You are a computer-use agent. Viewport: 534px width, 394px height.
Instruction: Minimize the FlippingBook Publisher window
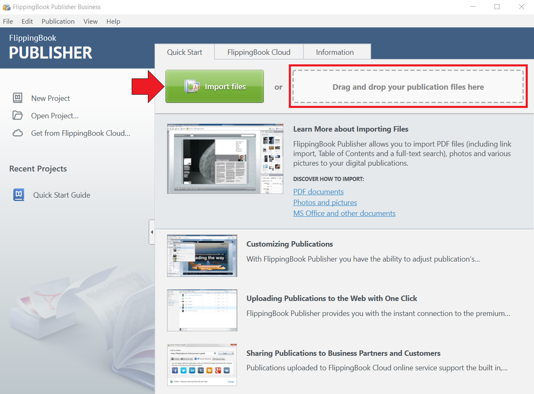pos(473,7)
